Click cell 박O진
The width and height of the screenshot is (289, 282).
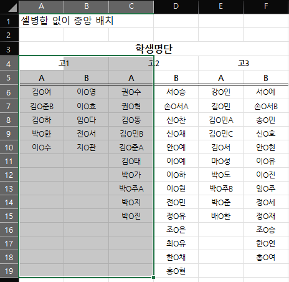tap(131, 216)
